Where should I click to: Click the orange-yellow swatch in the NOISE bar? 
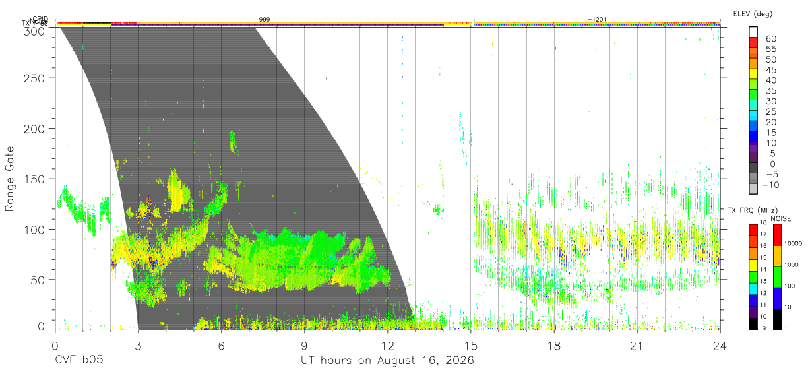[x=777, y=256]
